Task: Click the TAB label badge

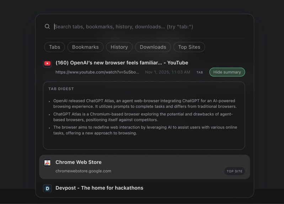Action: tap(200, 72)
